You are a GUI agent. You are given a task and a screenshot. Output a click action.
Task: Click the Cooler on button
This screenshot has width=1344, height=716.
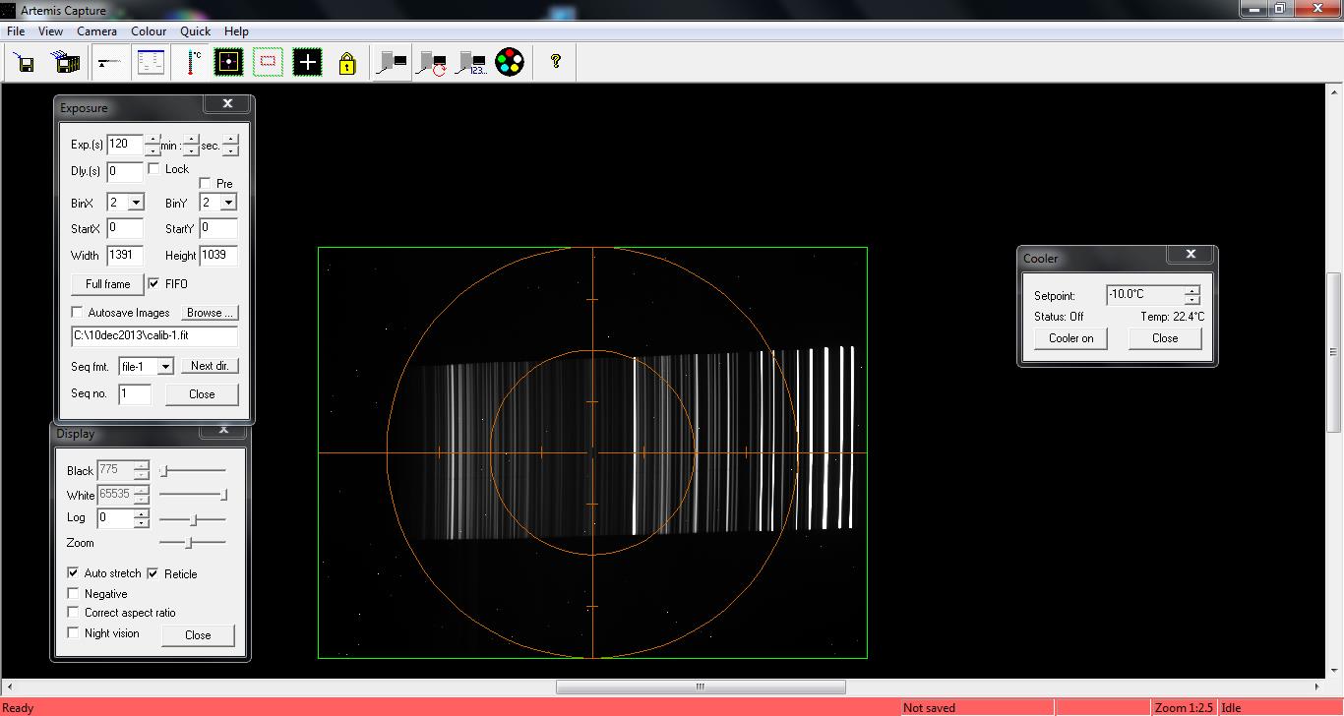tap(1070, 338)
